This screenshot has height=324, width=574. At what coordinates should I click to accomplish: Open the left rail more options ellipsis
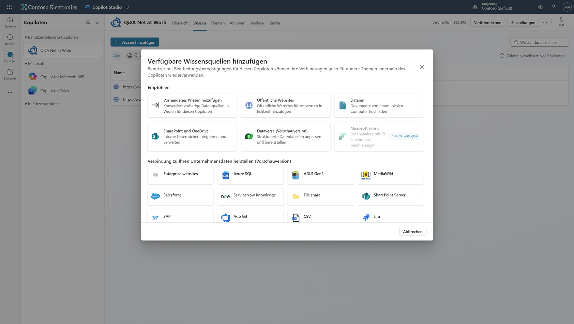click(10, 92)
